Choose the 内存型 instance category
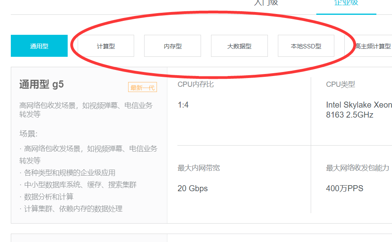Image resolution: width=392 pixels, height=242 pixels. 173,46
